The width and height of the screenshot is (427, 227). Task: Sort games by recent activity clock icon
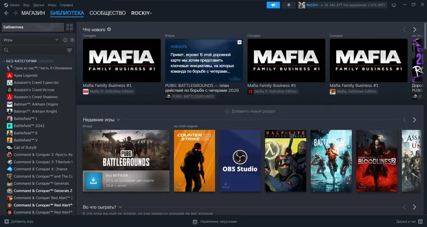pyautogui.click(x=65, y=40)
